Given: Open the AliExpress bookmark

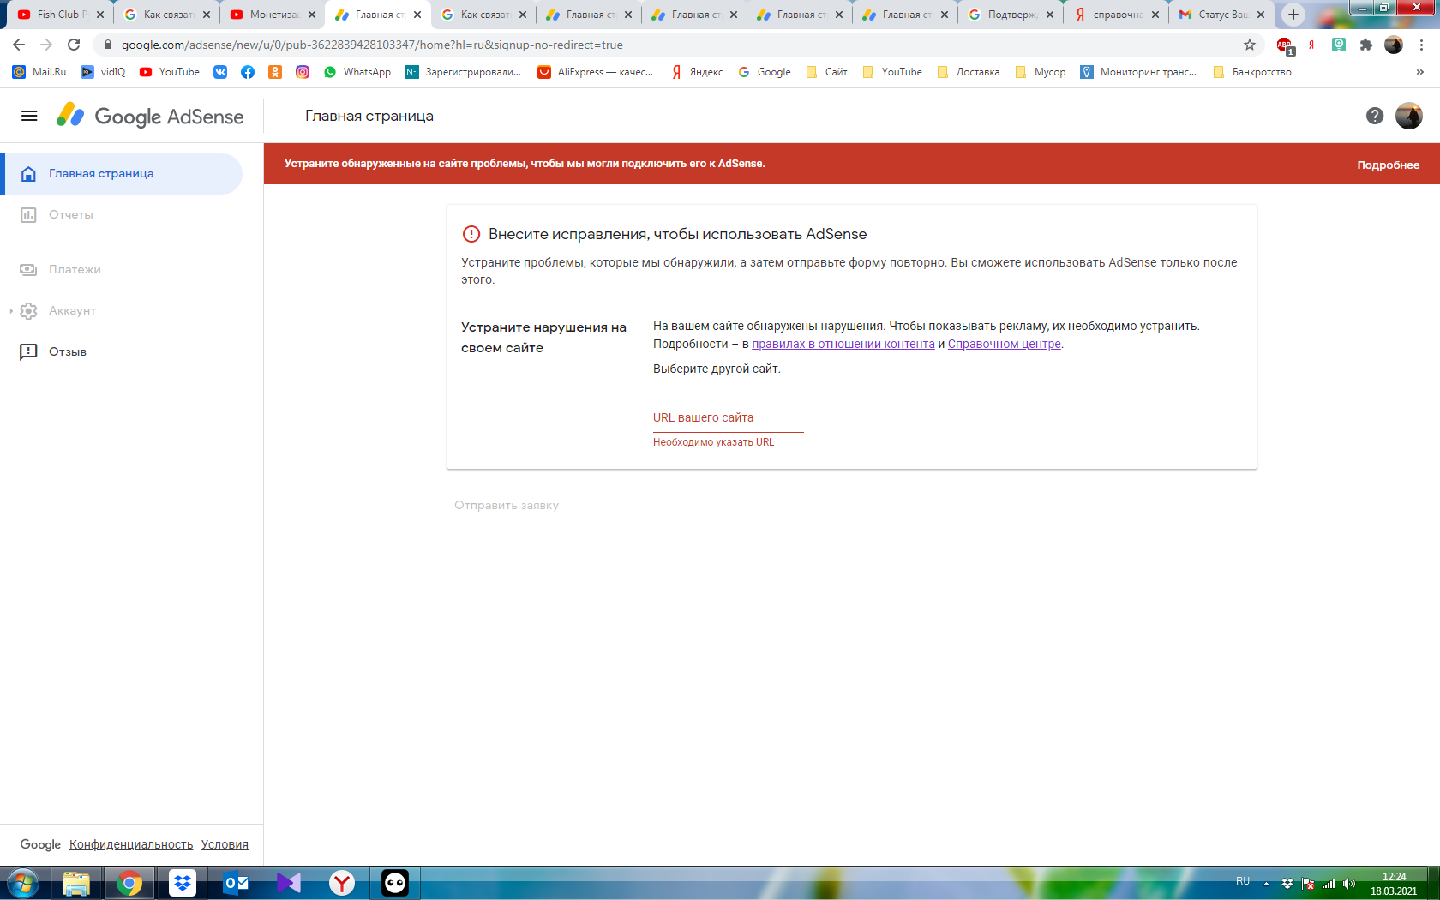Looking at the screenshot, I should click(596, 72).
